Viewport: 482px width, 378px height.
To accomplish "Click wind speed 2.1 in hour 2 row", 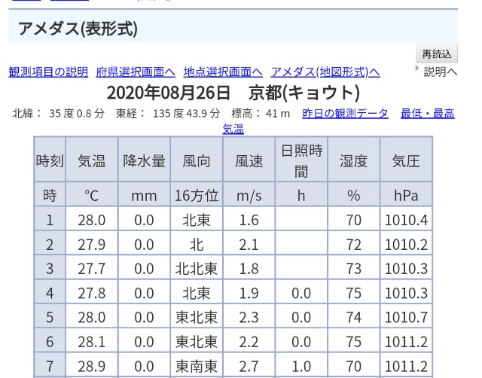I will (249, 243).
